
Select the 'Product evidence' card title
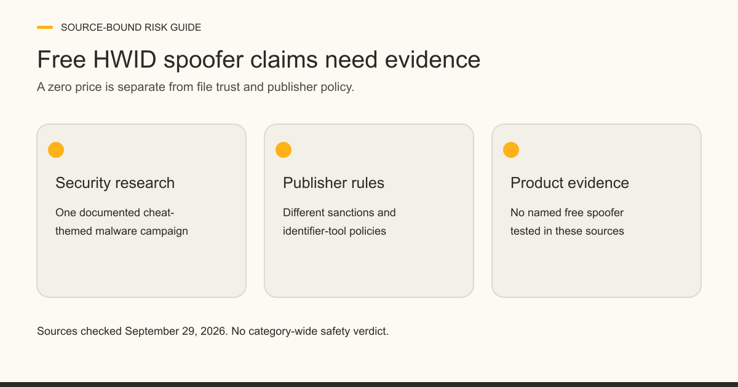click(x=569, y=183)
